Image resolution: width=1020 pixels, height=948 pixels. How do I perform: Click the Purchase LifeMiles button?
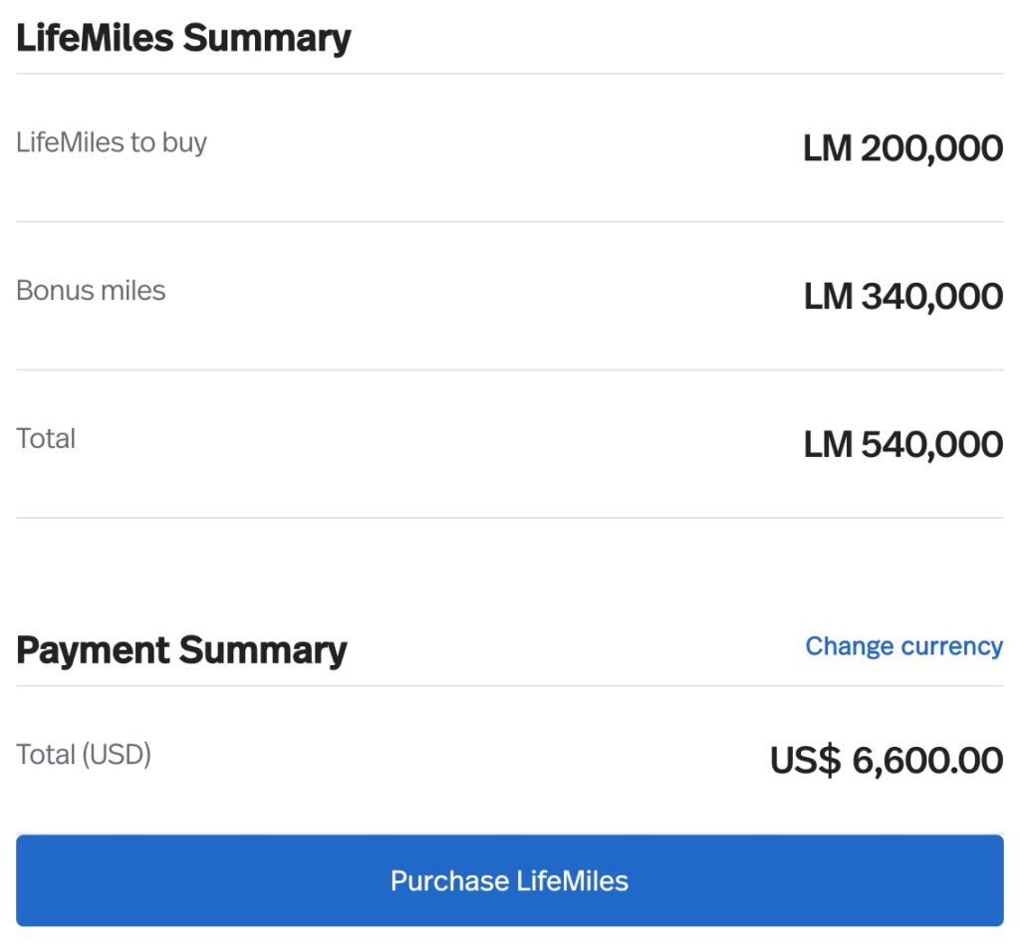tap(510, 880)
